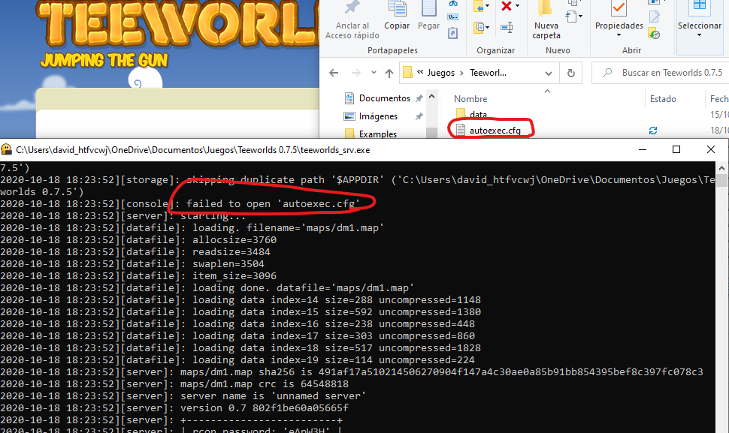Click the sync status icon for autoexec.cfg
This screenshot has height=433, width=729.
point(653,131)
